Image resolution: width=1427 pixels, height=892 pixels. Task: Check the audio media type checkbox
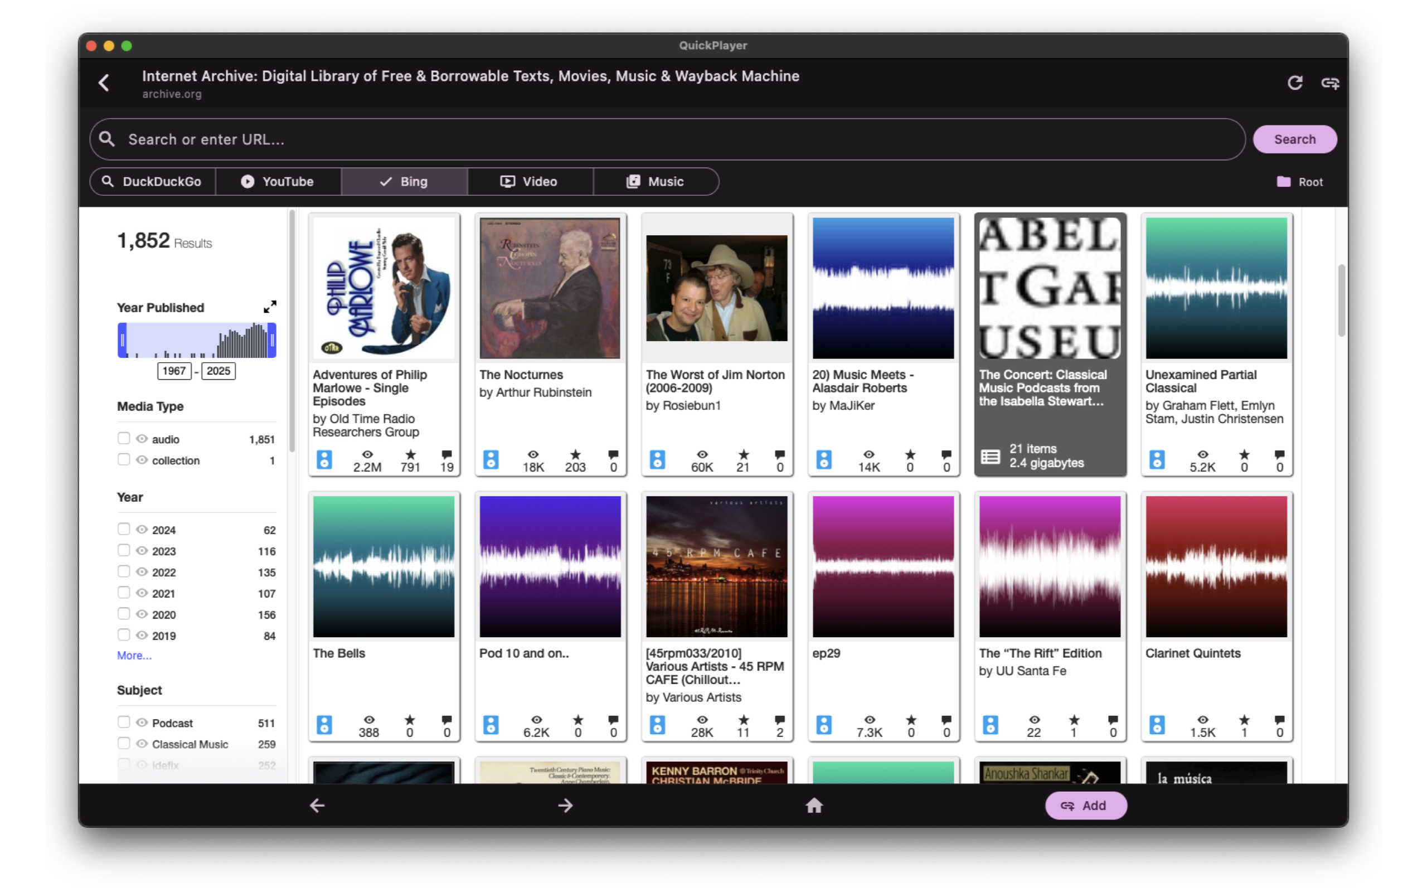pos(123,438)
